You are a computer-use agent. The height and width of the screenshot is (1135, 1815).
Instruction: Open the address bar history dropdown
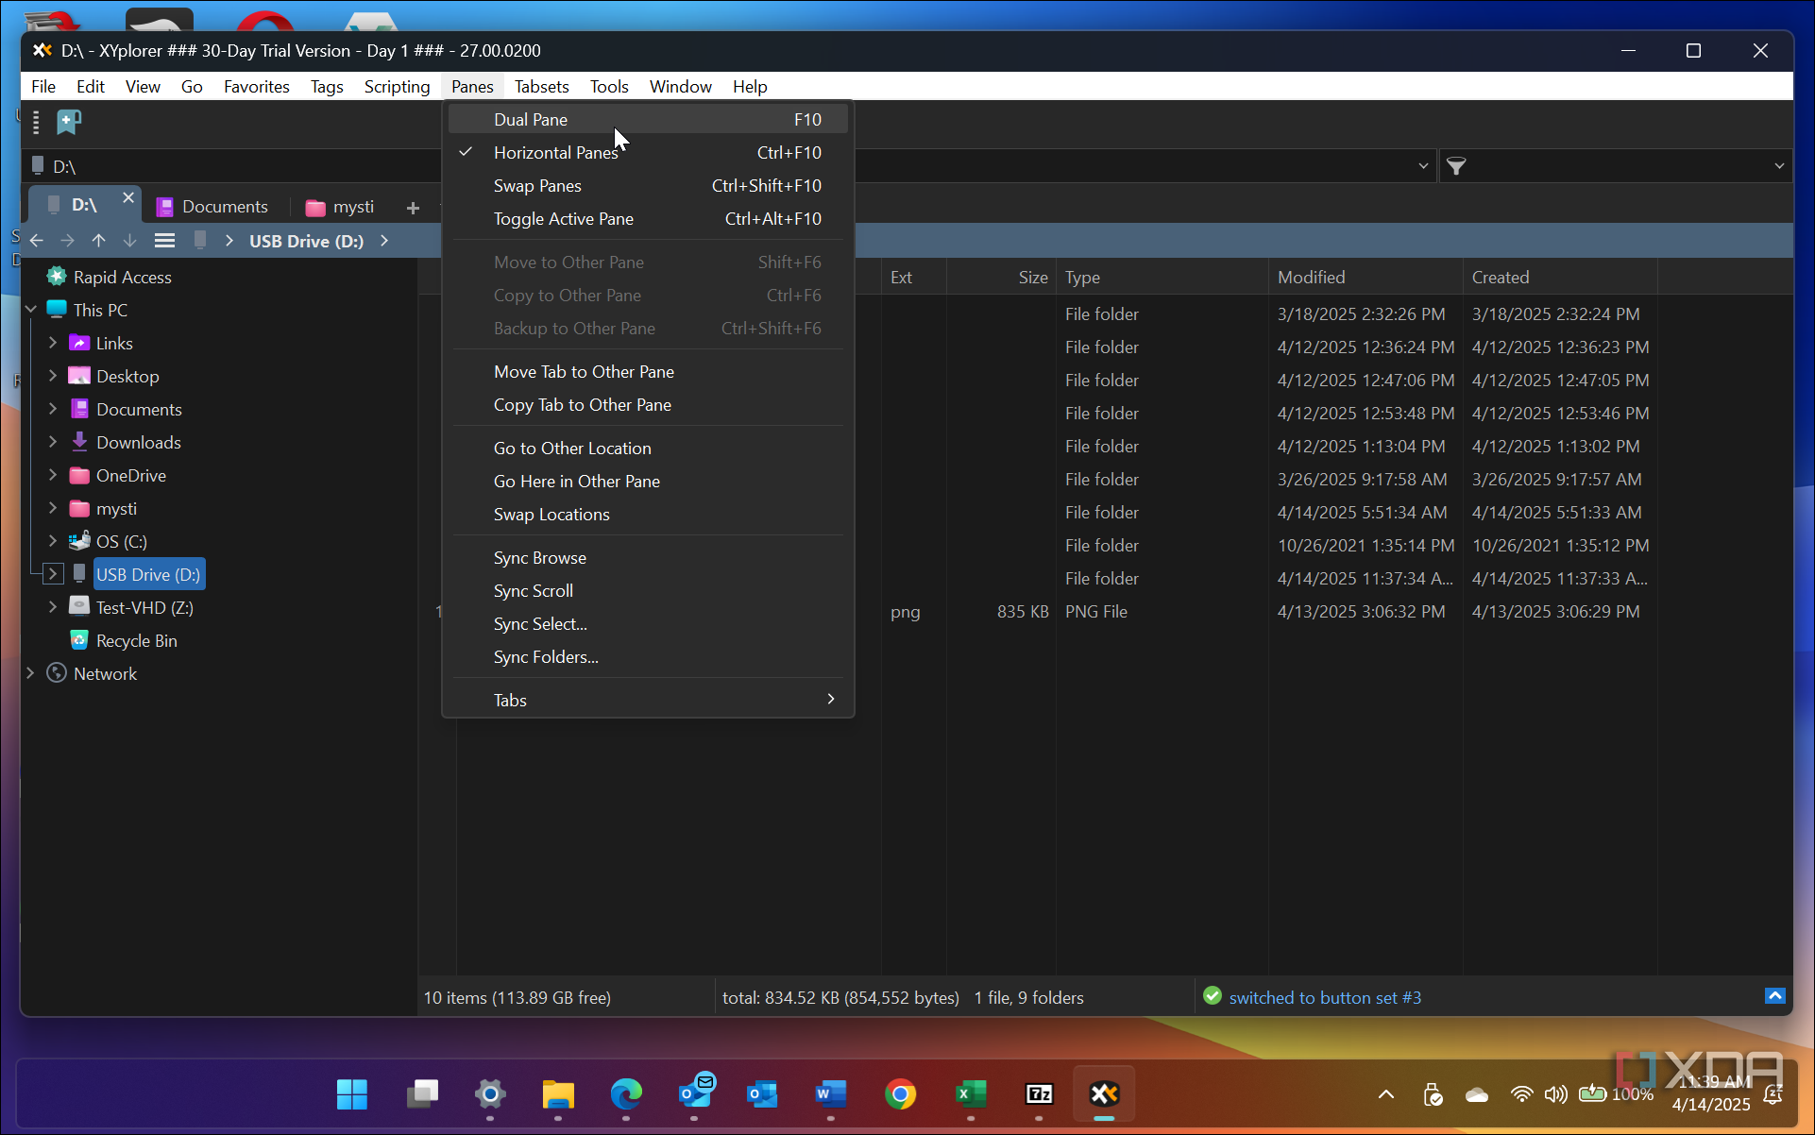[x=1423, y=166]
